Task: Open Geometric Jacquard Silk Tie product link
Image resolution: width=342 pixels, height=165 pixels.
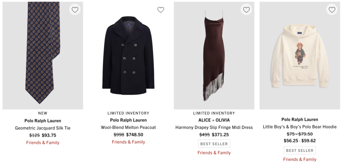Action: point(43,128)
